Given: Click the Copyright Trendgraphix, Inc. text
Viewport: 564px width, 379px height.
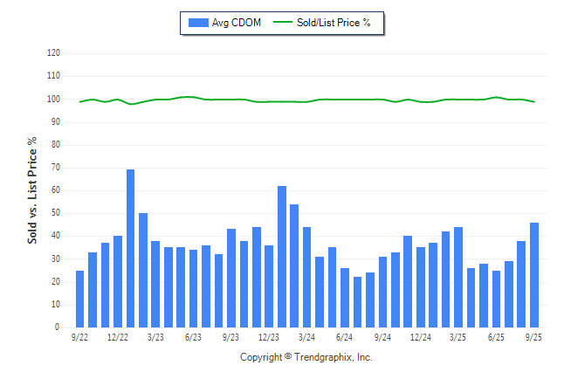Looking at the screenshot, I should (306, 357).
